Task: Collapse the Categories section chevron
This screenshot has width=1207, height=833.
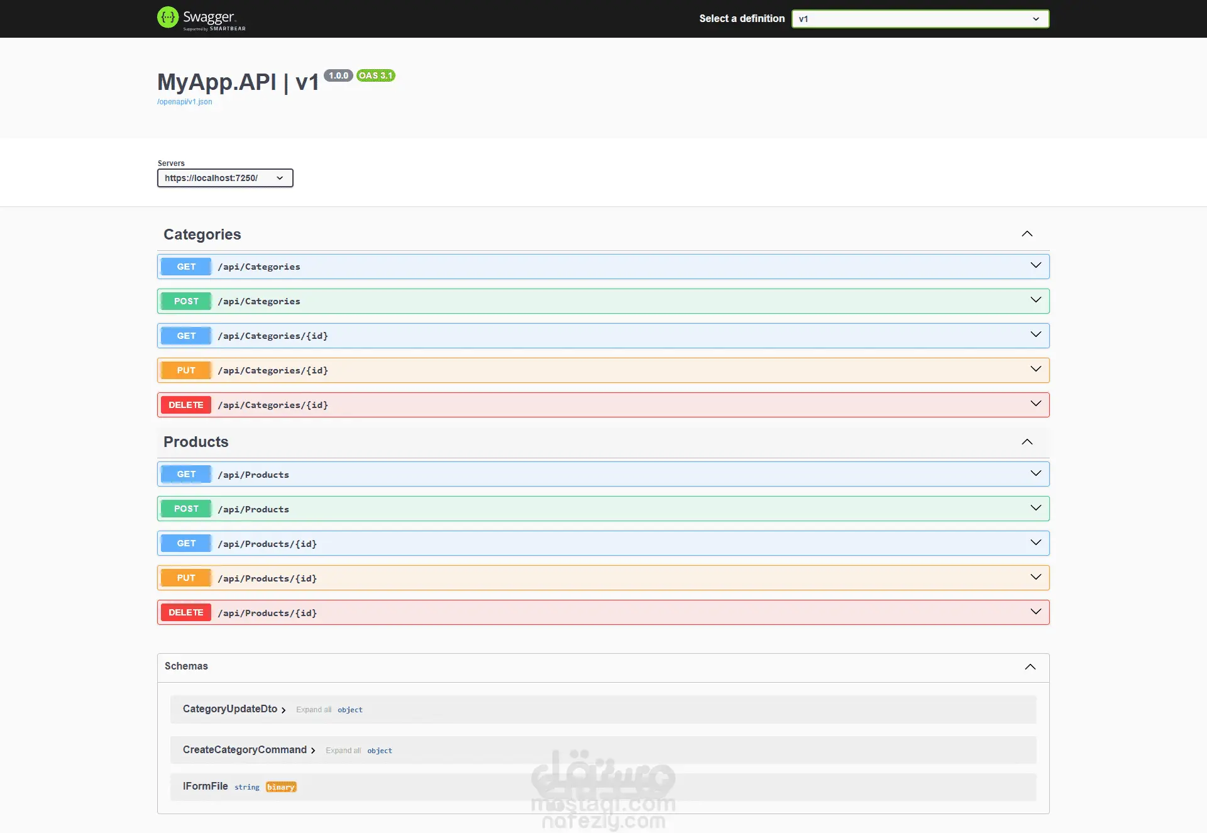Action: click(1027, 234)
